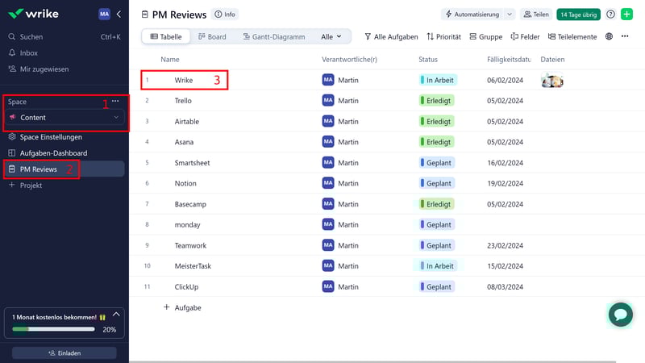Open the chat support bubble

click(620, 314)
